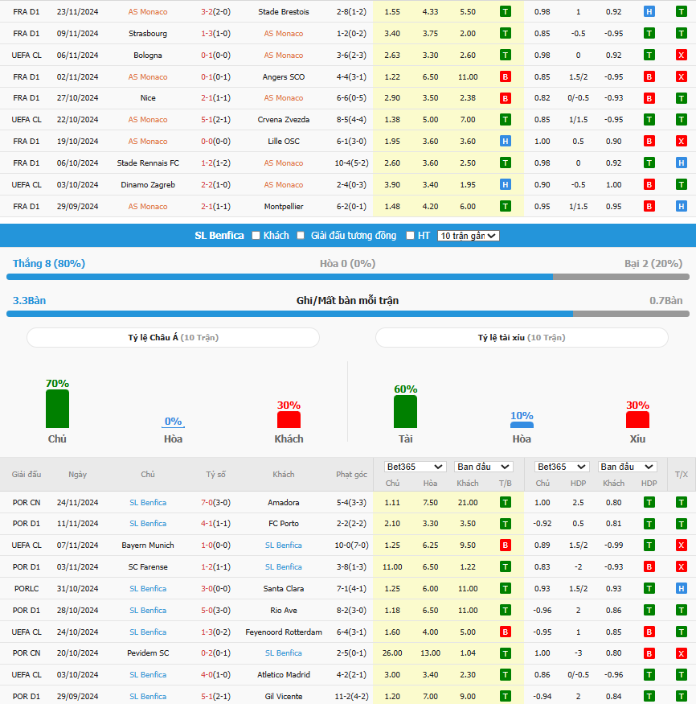Open Stade Rennais FC team link
This screenshot has height=704, width=696.
(148, 163)
